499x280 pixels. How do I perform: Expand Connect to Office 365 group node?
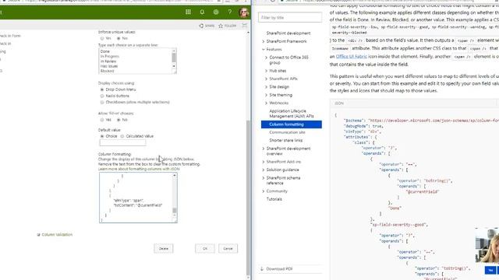point(267,58)
